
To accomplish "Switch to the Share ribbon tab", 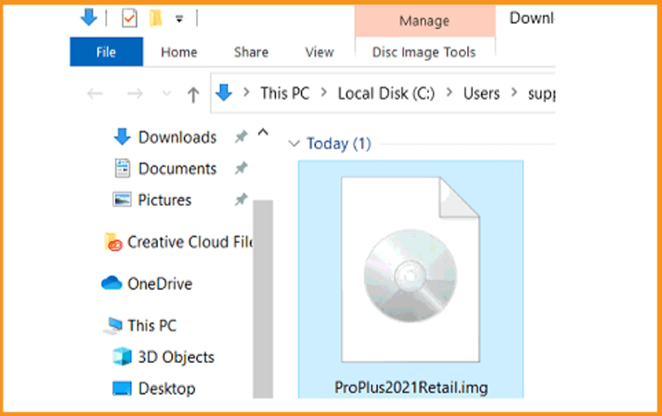I will (x=252, y=52).
